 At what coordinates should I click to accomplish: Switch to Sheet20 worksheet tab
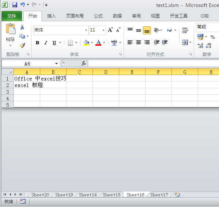tap(40, 195)
